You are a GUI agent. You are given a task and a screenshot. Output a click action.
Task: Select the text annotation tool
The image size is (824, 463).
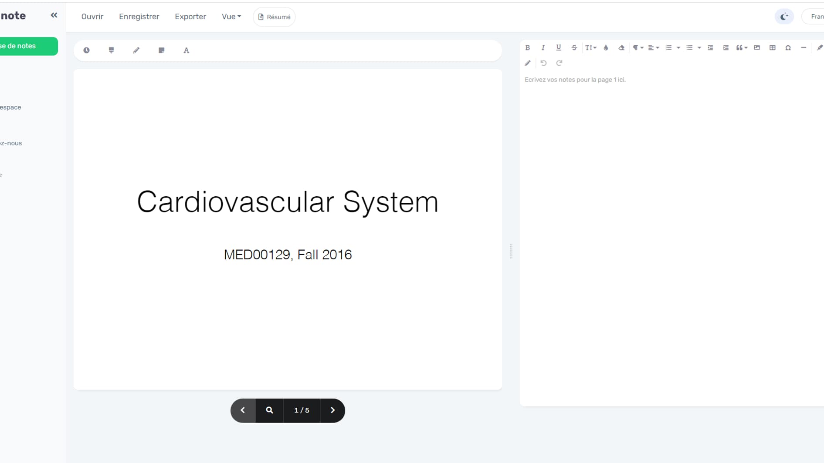[186, 50]
